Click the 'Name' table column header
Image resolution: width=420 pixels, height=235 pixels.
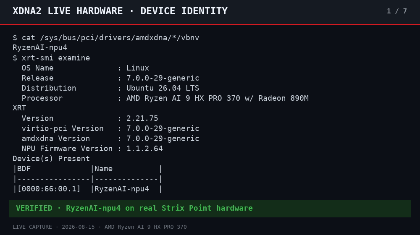click(x=103, y=169)
